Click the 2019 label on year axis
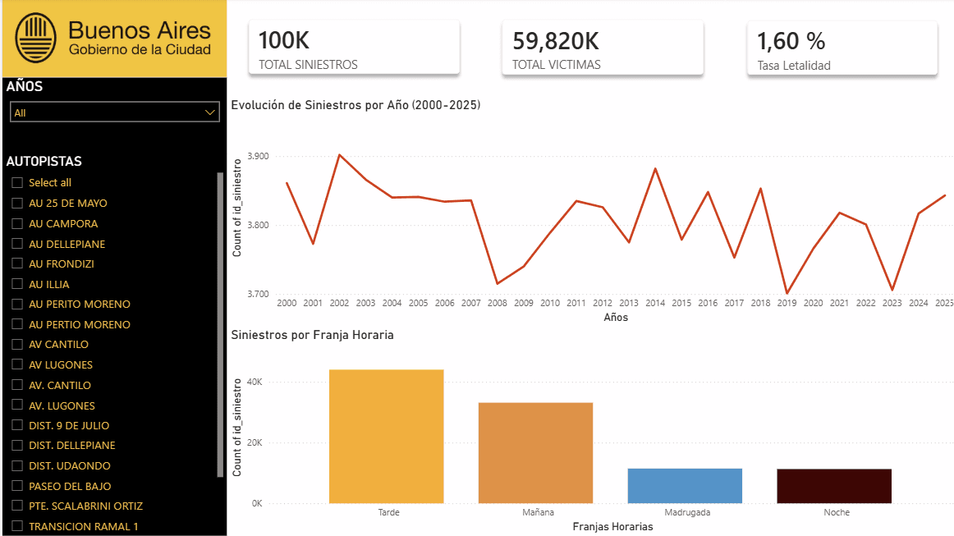 point(787,303)
